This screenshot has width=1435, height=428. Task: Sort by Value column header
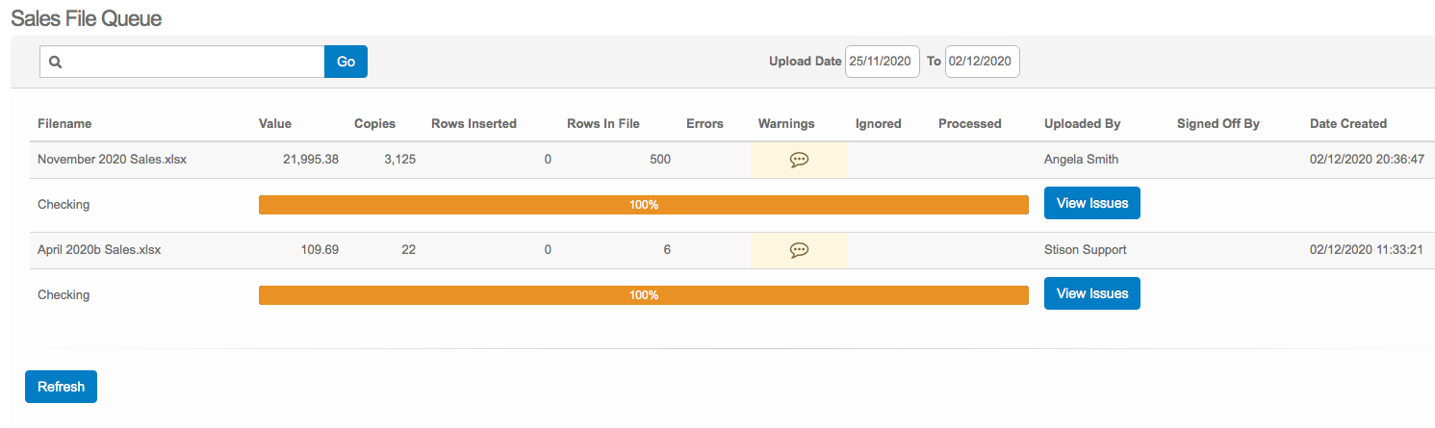click(x=275, y=124)
